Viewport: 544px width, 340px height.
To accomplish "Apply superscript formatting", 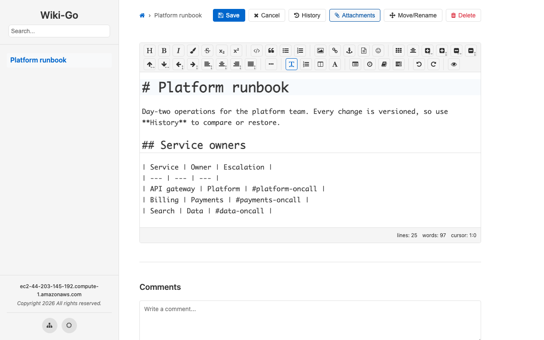I will click(x=236, y=51).
